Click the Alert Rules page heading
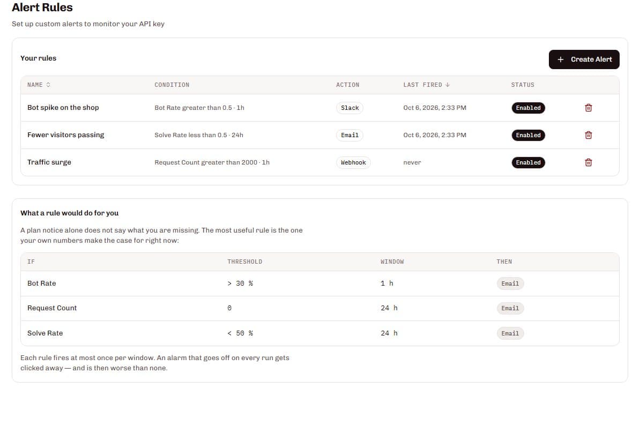This screenshot has width=640, height=433. tap(42, 8)
